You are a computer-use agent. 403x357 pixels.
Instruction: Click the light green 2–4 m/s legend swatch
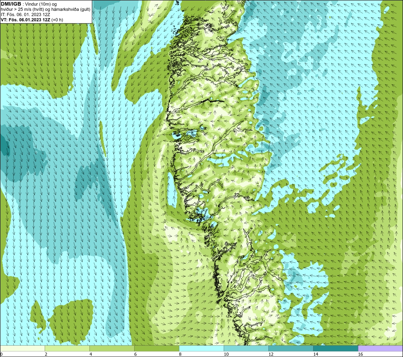[67, 348]
